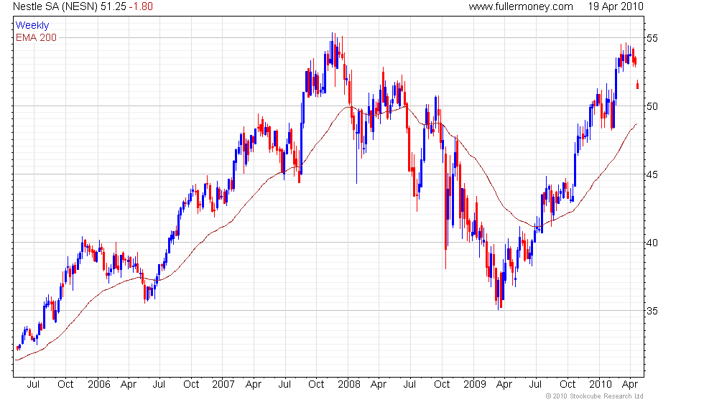Image resolution: width=704 pixels, height=402 pixels.
Task: Click the late-2007 peak candle near 55
Action: click(x=332, y=50)
